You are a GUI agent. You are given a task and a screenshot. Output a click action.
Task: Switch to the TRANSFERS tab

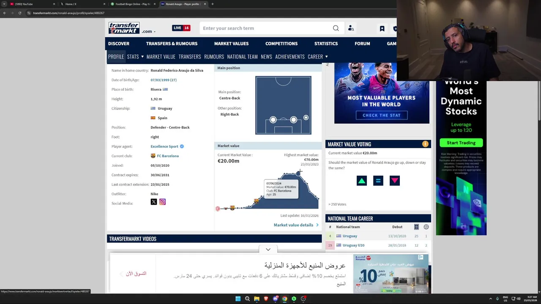click(190, 57)
